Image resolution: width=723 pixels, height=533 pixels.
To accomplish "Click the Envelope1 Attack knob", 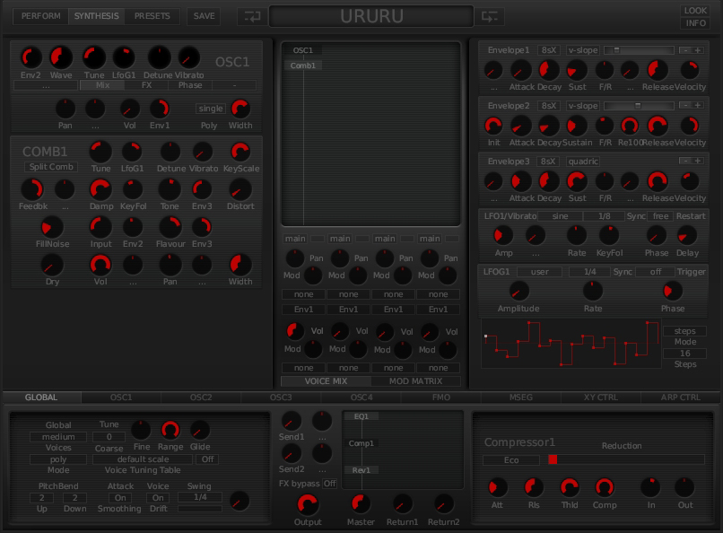I will pyautogui.click(x=521, y=70).
